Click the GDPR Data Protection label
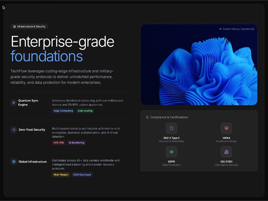The height and width of the screenshot is (201, 268). tap(172, 165)
